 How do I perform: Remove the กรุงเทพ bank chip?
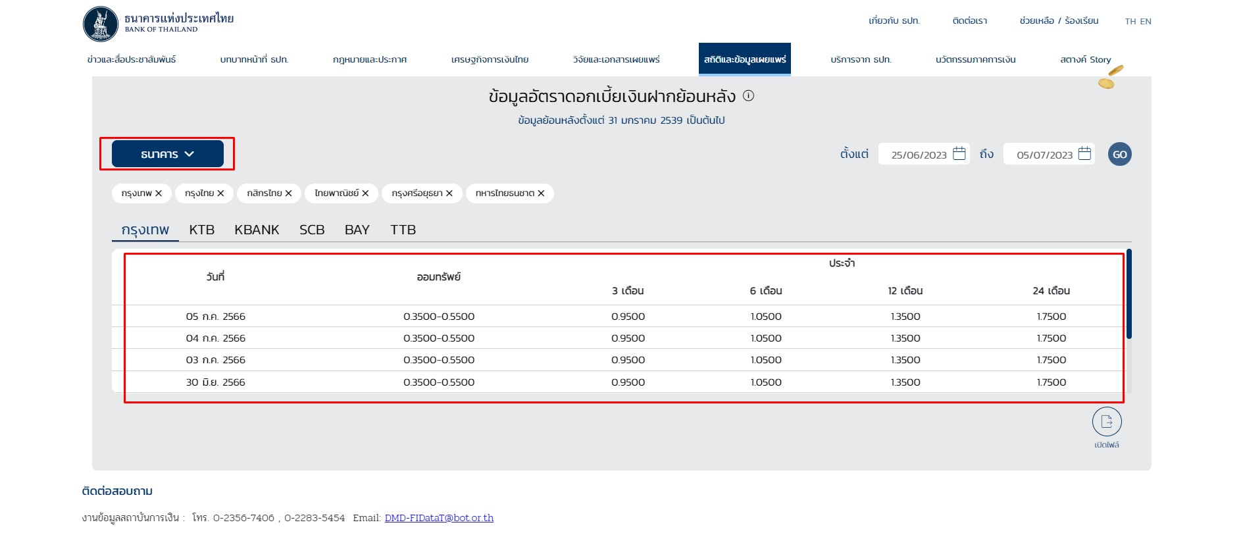coord(159,193)
